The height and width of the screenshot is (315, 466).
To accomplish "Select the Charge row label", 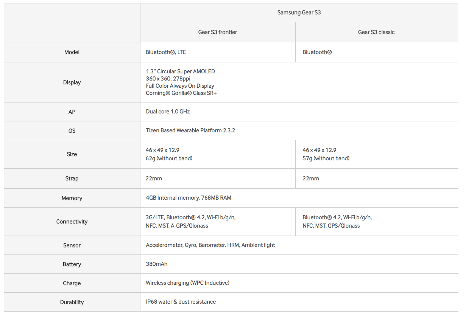I will [x=72, y=283].
